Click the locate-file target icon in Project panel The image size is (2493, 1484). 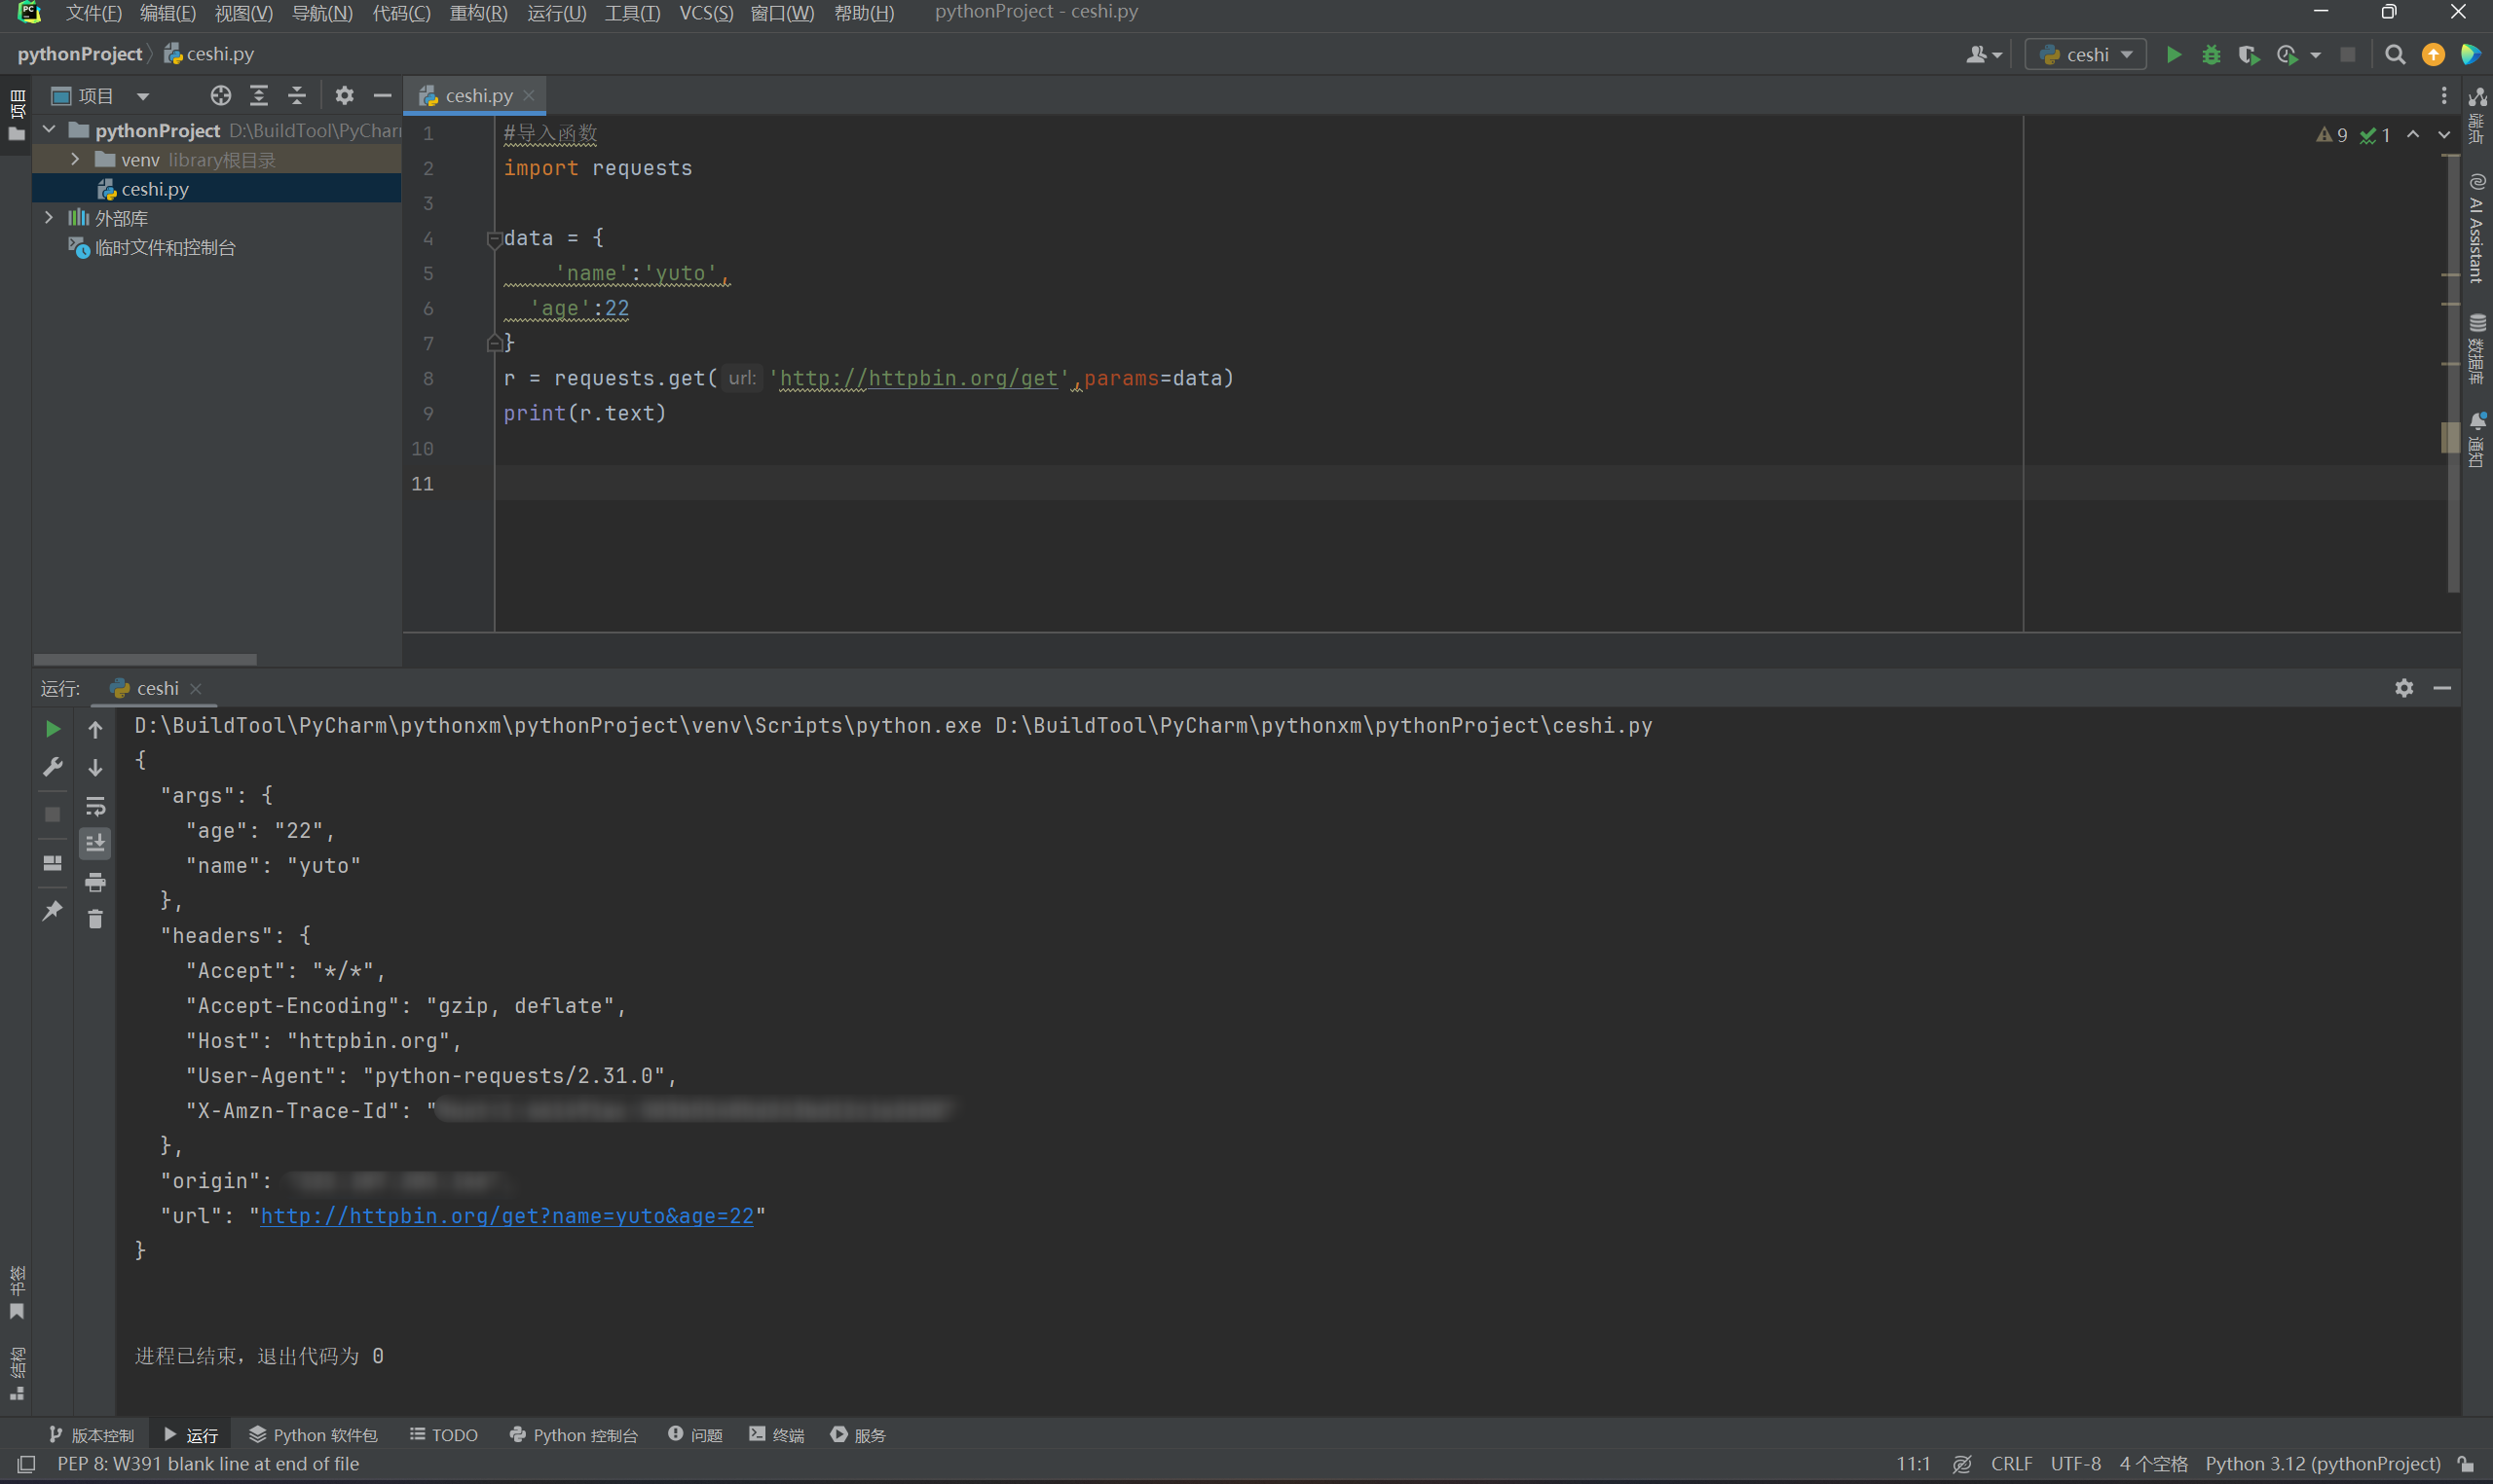pos(220,95)
